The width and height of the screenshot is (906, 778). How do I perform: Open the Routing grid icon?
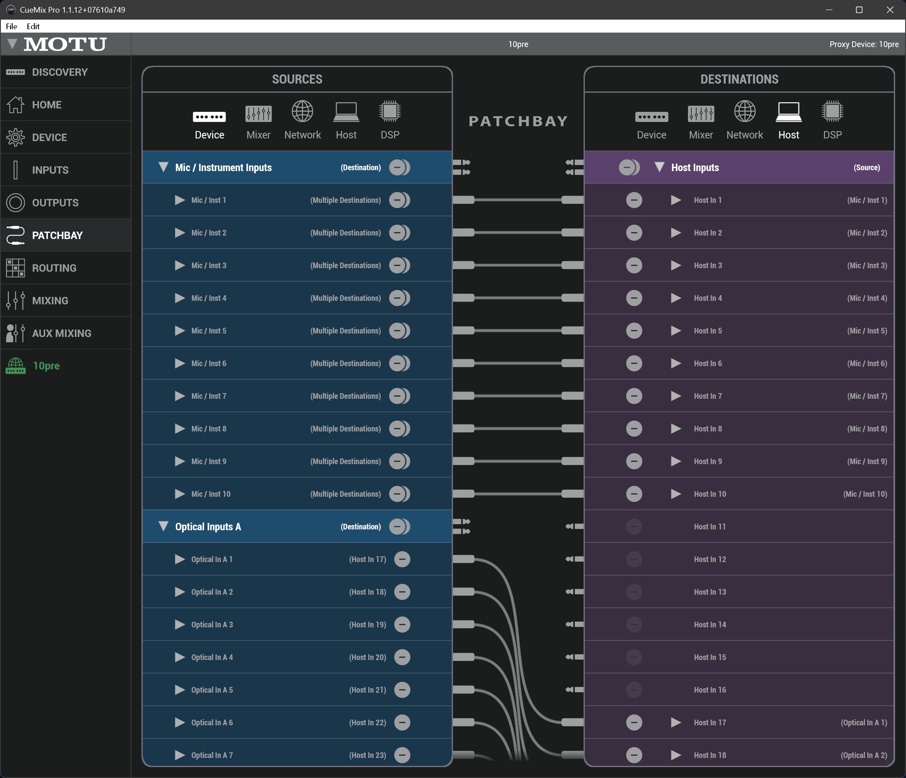click(x=15, y=268)
